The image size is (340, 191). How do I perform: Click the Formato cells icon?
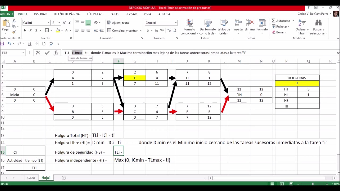262,23
